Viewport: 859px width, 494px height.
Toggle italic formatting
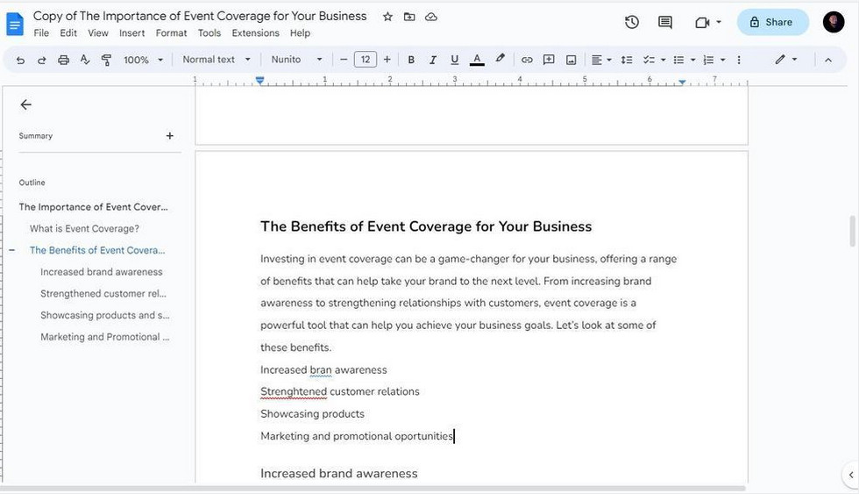coord(433,60)
